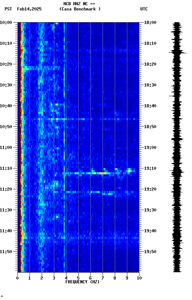Click the '9' frequency axis tick label
This screenshot has width=192, height=300.
(127, 278)
